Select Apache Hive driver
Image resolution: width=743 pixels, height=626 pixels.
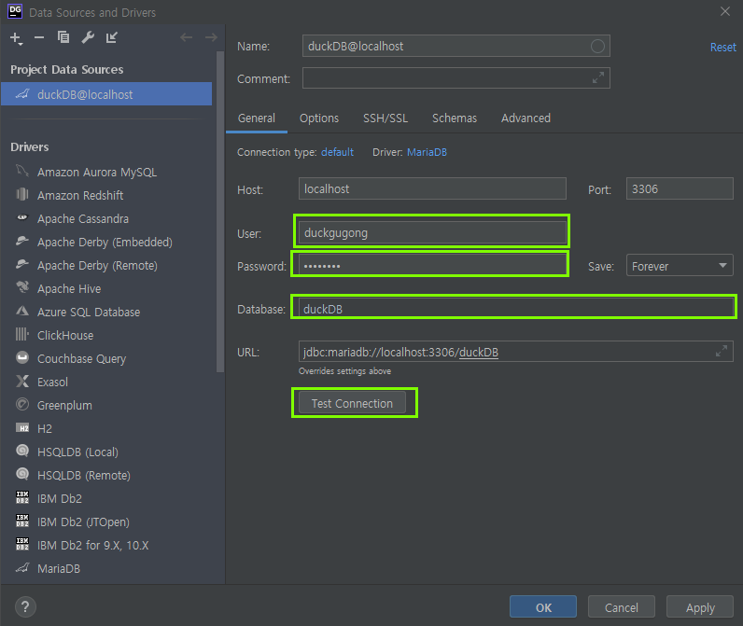(106, 288)
